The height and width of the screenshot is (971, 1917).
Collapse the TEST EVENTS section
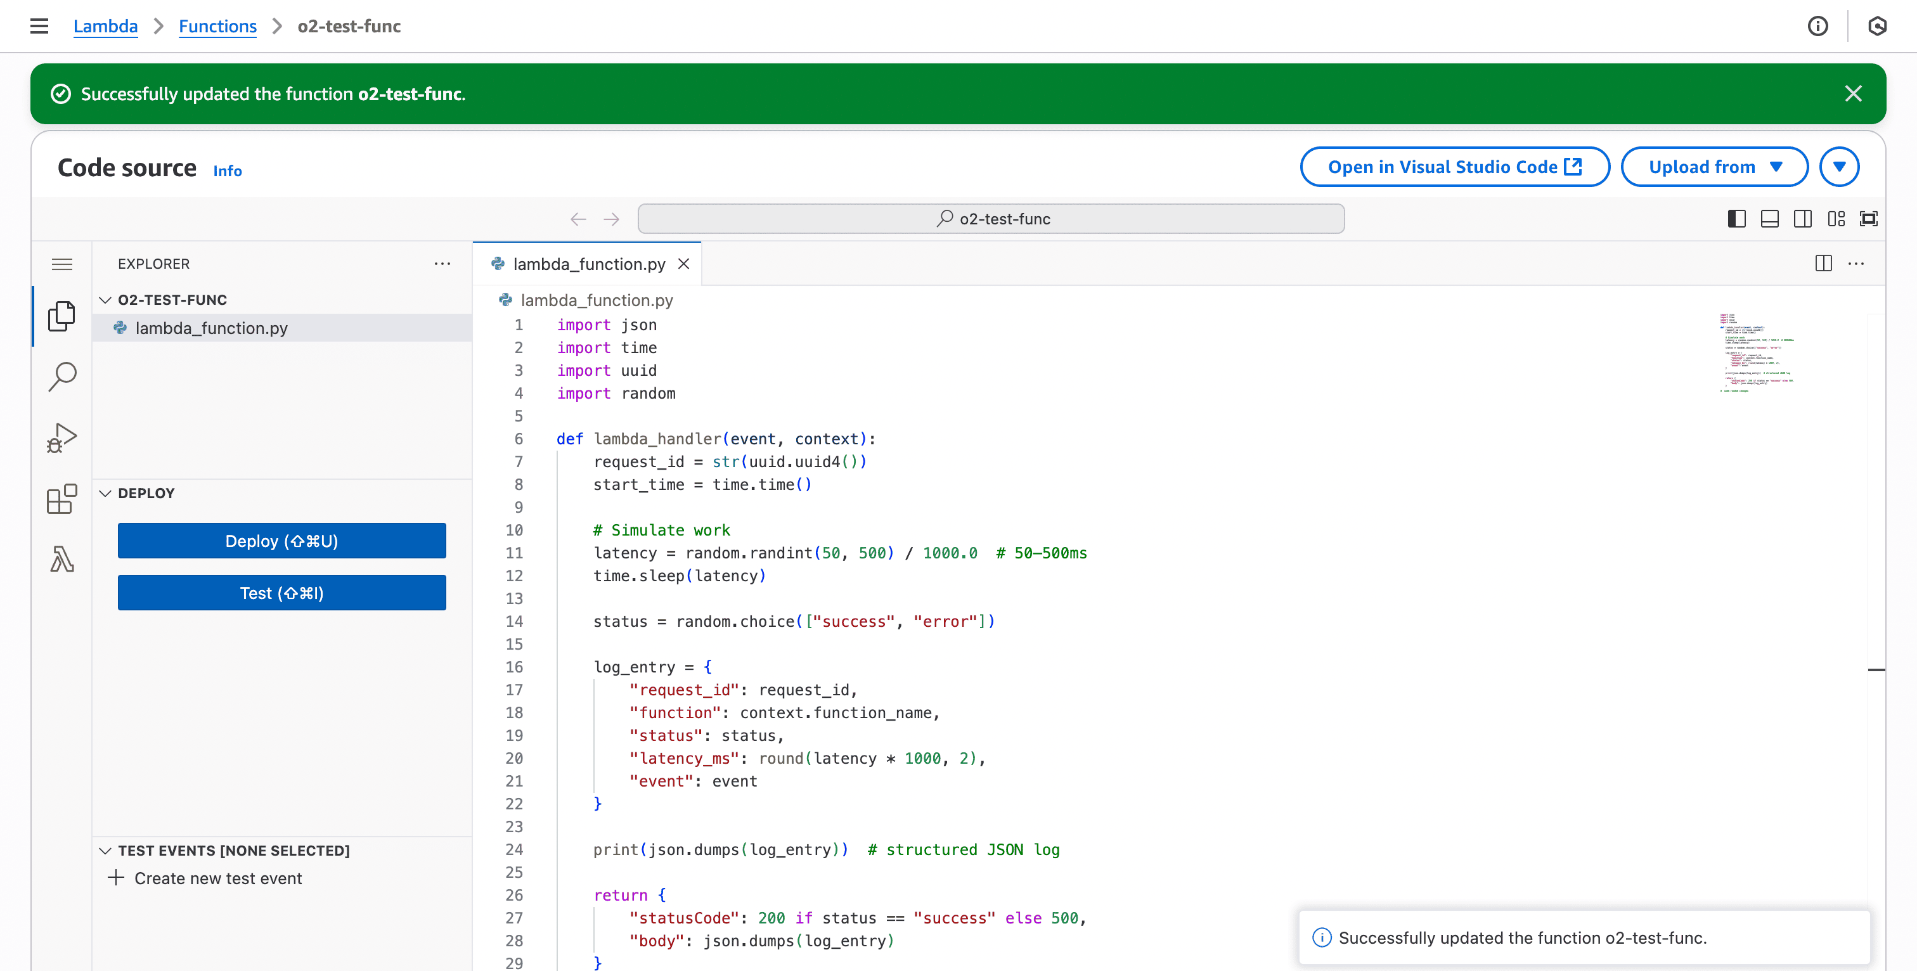(105, 851)
